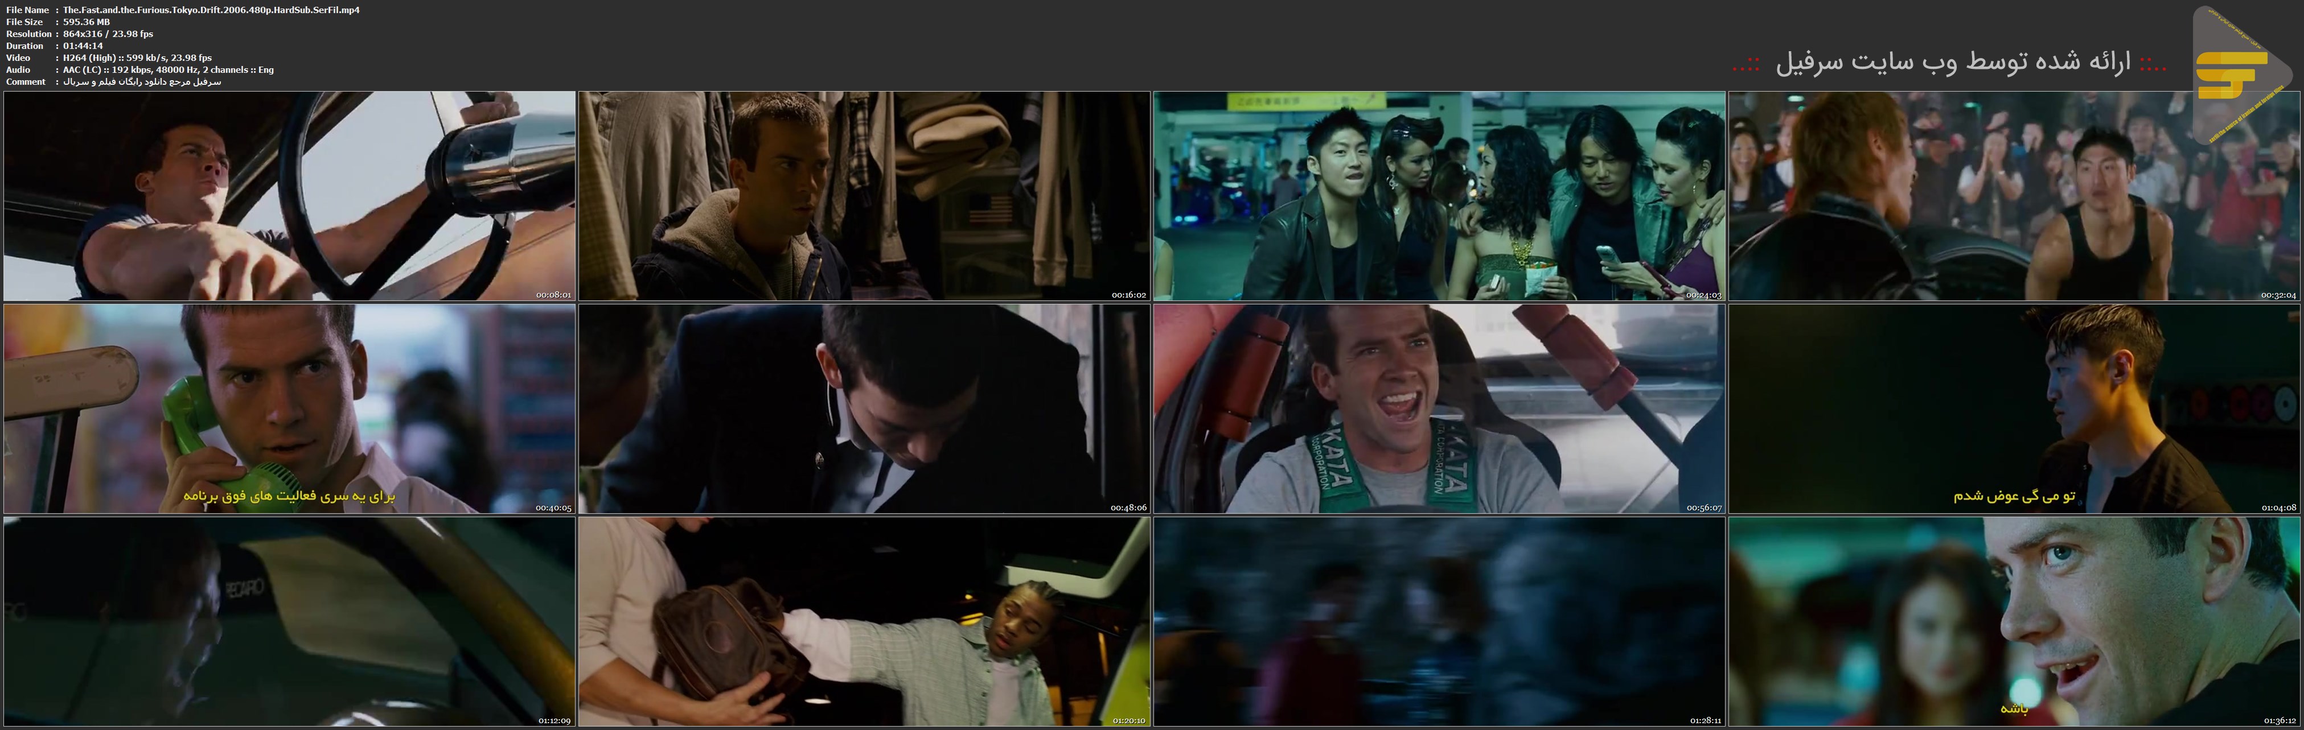Screen dimensions: 2304x730
Task: Click the car interior thumbnail 01:12:09
Action: click(x=289, y=621)
